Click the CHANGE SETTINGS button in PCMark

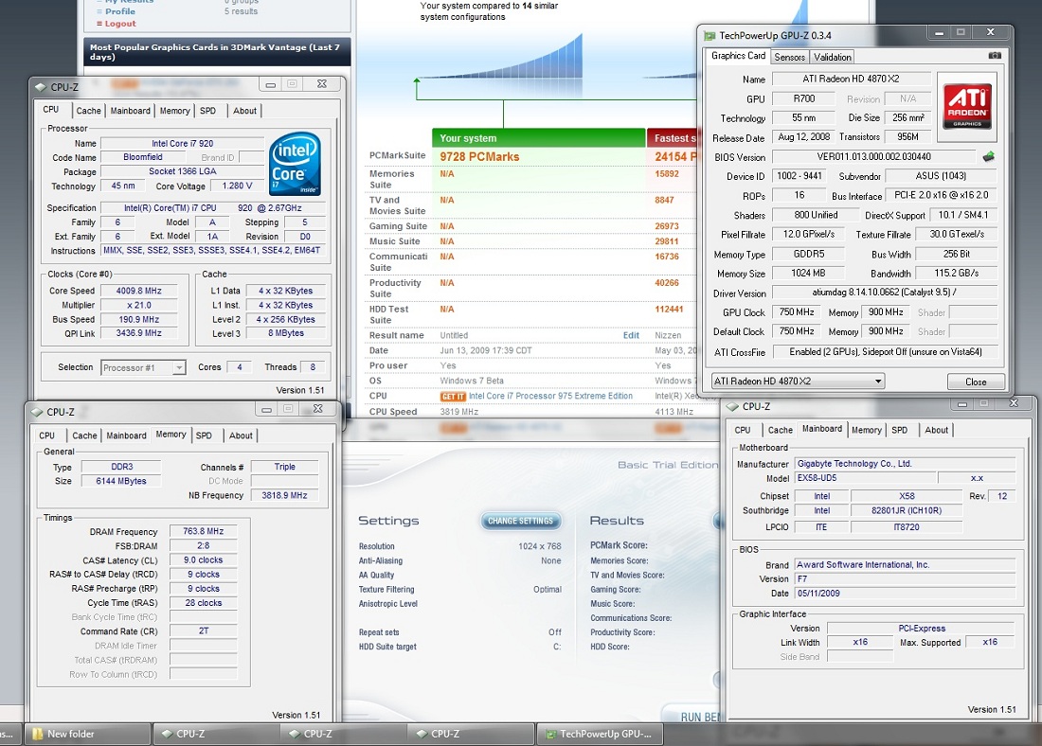pyautogui.click(x=520, y=522)
